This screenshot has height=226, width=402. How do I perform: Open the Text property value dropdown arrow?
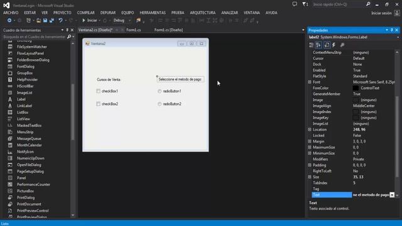click(392, 195)
